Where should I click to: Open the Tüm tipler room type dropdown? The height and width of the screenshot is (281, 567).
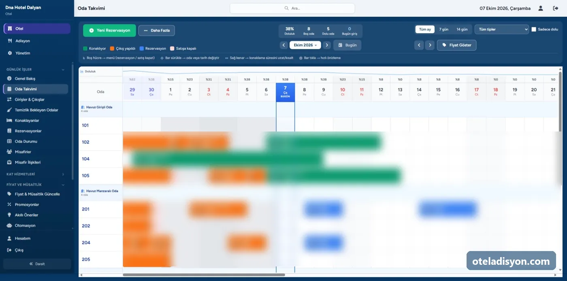click(502, 29)
